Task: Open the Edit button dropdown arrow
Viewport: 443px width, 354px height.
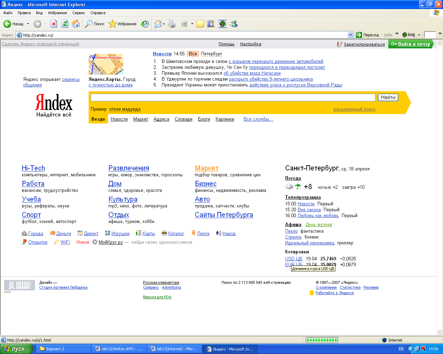Action: coord(192,24)
